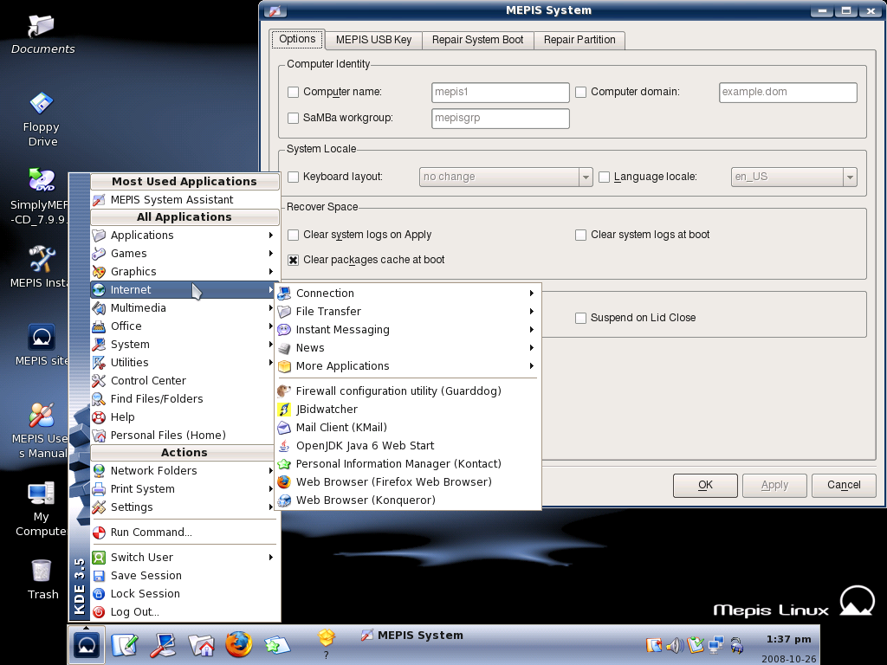The width and height of the screenshot is (887, 665).
Task: Click the panel clock showing 1:37 pm
Action: [x=788, y=640]
